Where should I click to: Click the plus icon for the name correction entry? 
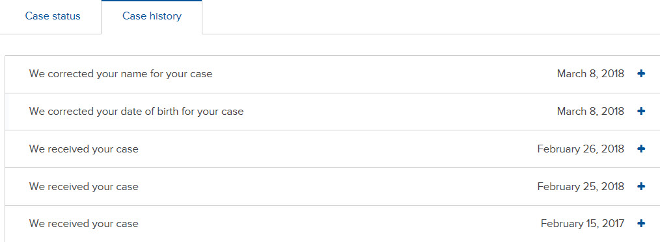641,74
